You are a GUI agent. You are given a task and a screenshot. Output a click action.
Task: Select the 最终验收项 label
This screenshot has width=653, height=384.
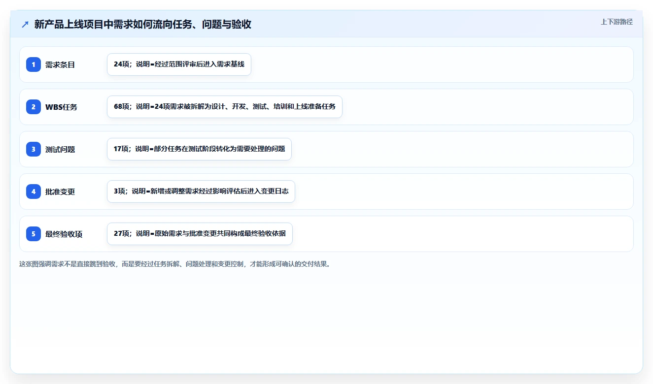pos(64,234)
